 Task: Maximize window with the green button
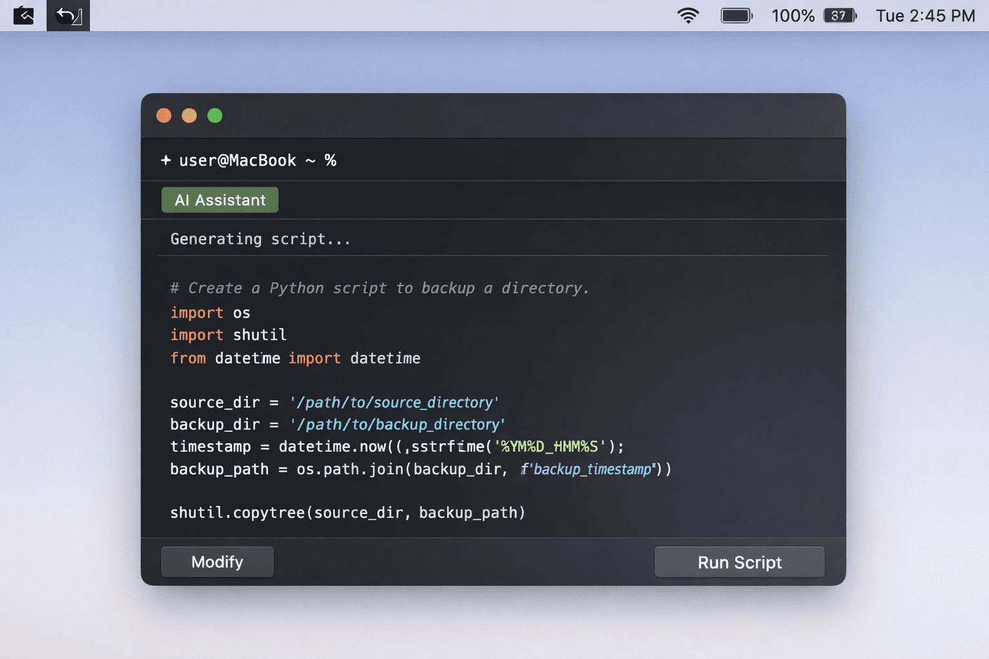pyautogui.click(x=215, y=116)
